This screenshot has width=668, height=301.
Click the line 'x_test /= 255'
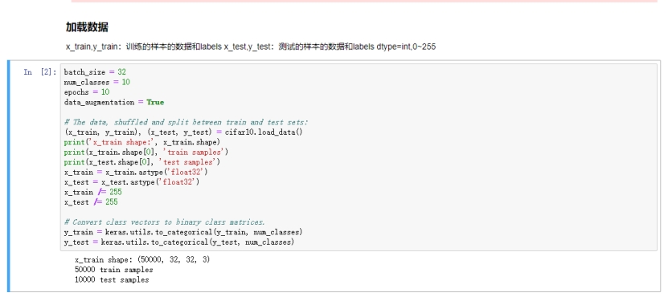[x=91, y=202]
